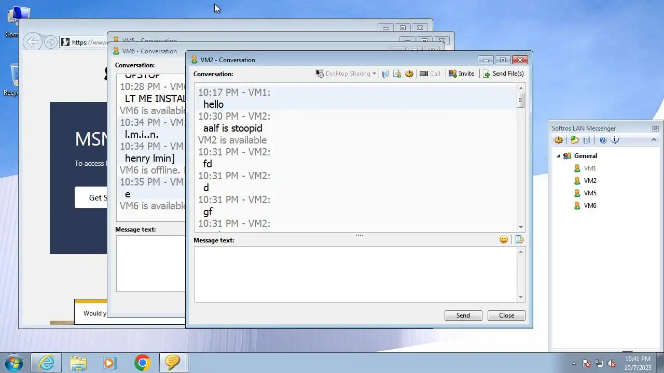Open settings gear in Softros LAN Messenger panel
Image resolution: width=664 pixels, height=373 pixels.
559,140
